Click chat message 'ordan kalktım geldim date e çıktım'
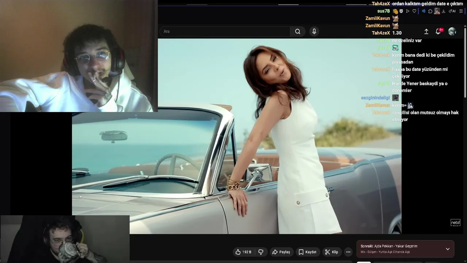 427,4
